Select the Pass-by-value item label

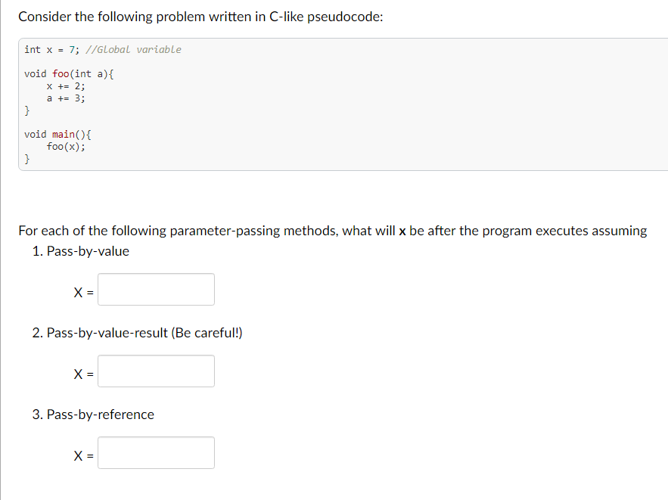pyautogui.click(x=87, y=251)
